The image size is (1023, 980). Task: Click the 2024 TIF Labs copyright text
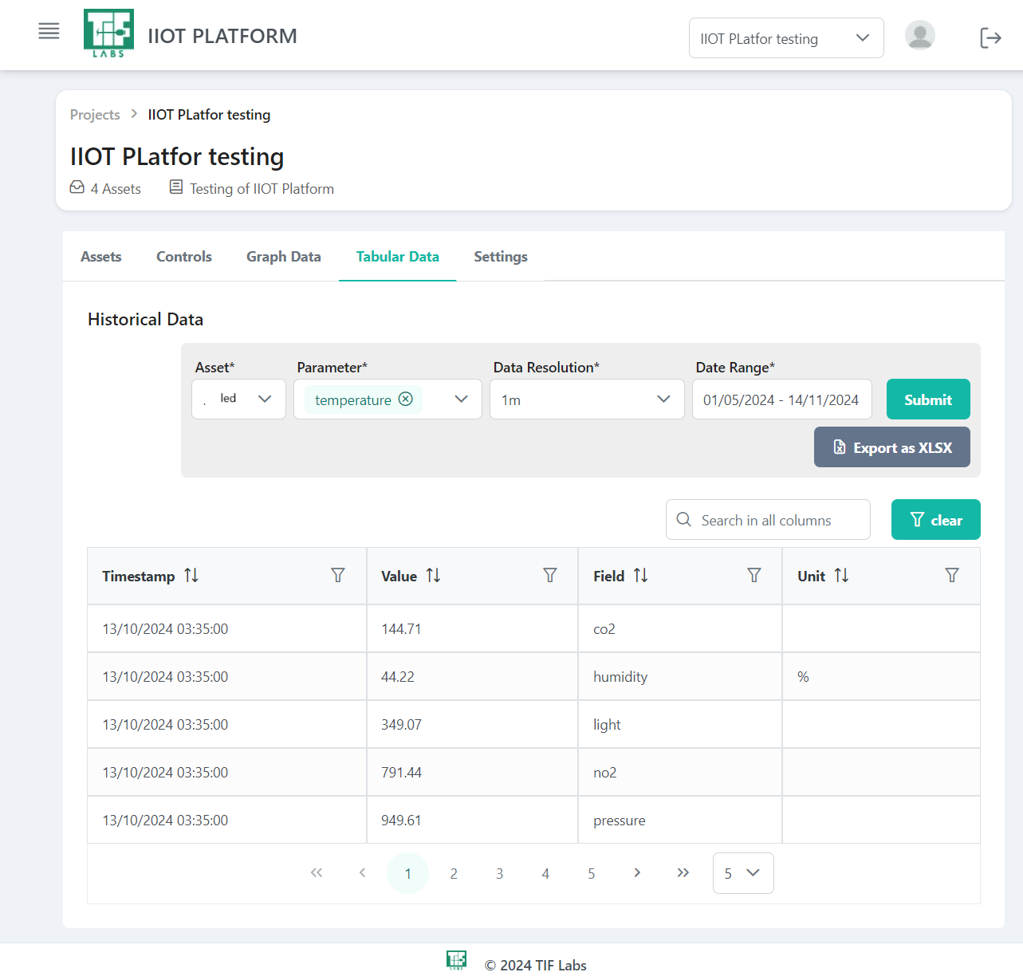tap(536, 965)
